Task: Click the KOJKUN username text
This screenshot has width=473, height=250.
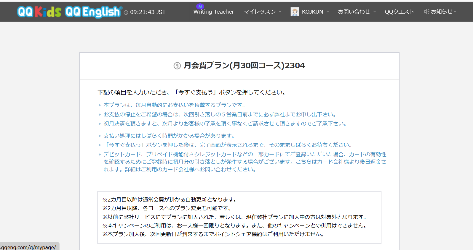Action: click(312, 12)
